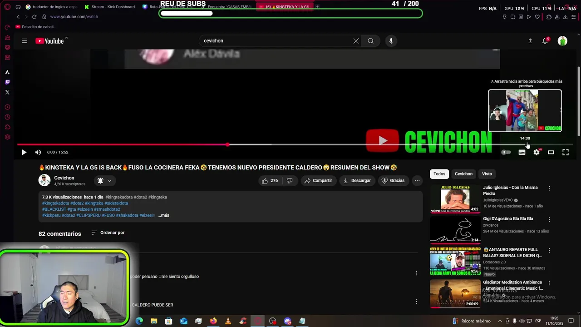Open the Cevichon channel avatar

[x=44, y=180]
